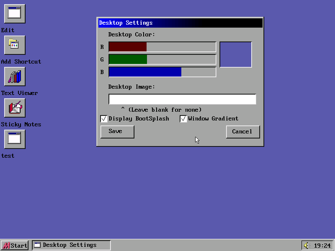This screenshot has width=335, height=251.
Task: Uncheck the Window Gradient checkbox
Action: (183, 119)
